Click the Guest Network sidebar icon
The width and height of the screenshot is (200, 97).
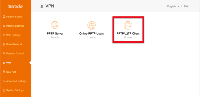[4, 44]
